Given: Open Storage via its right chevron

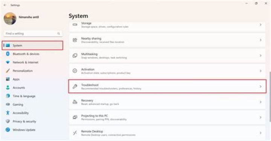Looking at the screenshot, I should 260,25.
